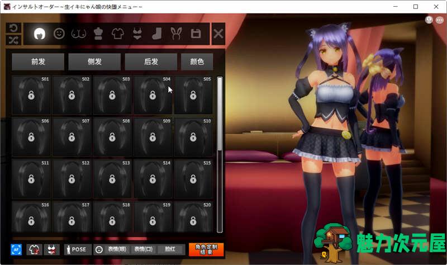Viewport: 447px width, 265px height.
Task: Click the game app icon in title bar
Action: coord(7,7)
